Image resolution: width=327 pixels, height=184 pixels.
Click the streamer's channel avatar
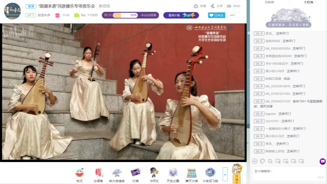click(x=12, y=11)
